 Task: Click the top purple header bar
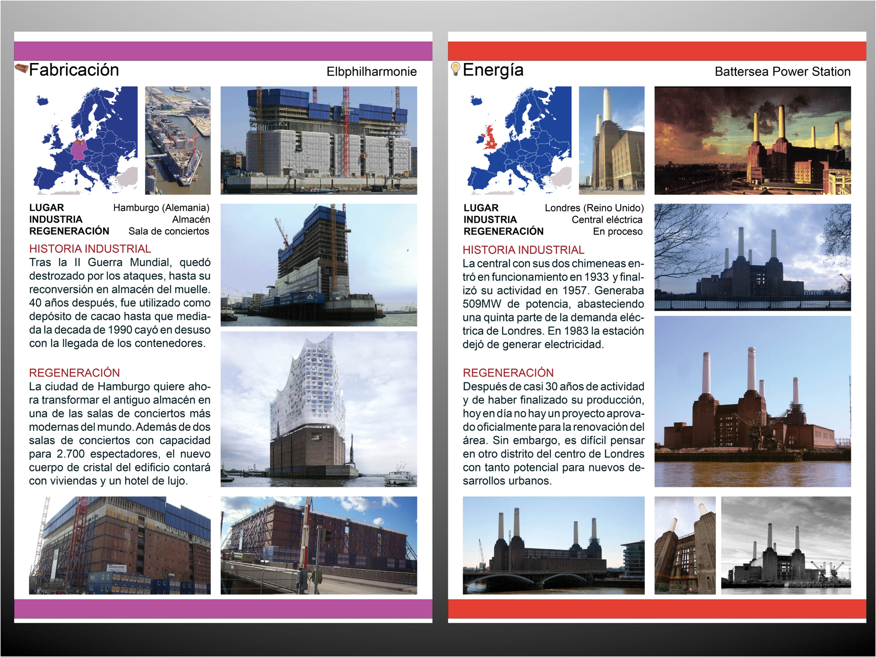tap(223, 51)
